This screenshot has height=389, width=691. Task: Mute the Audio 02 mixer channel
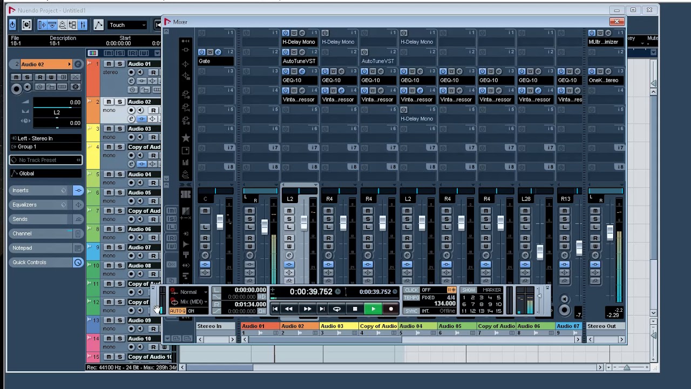pos(289,211)
